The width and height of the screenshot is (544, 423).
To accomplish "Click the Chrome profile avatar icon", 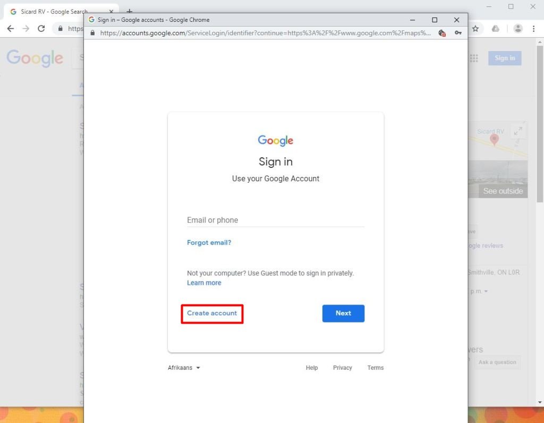I will coord(518,29).
